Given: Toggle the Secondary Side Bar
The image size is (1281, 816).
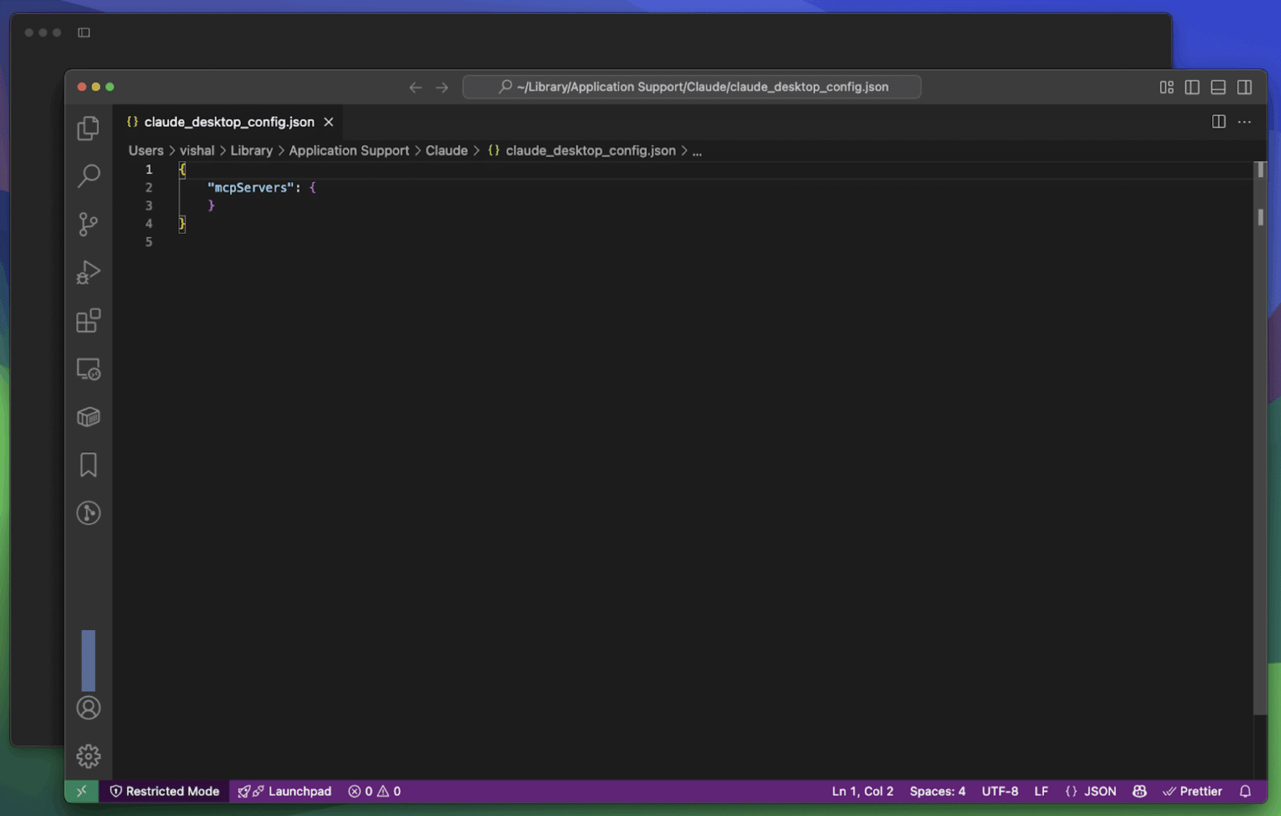Looking at the screenshot, I should point(1244,87).
